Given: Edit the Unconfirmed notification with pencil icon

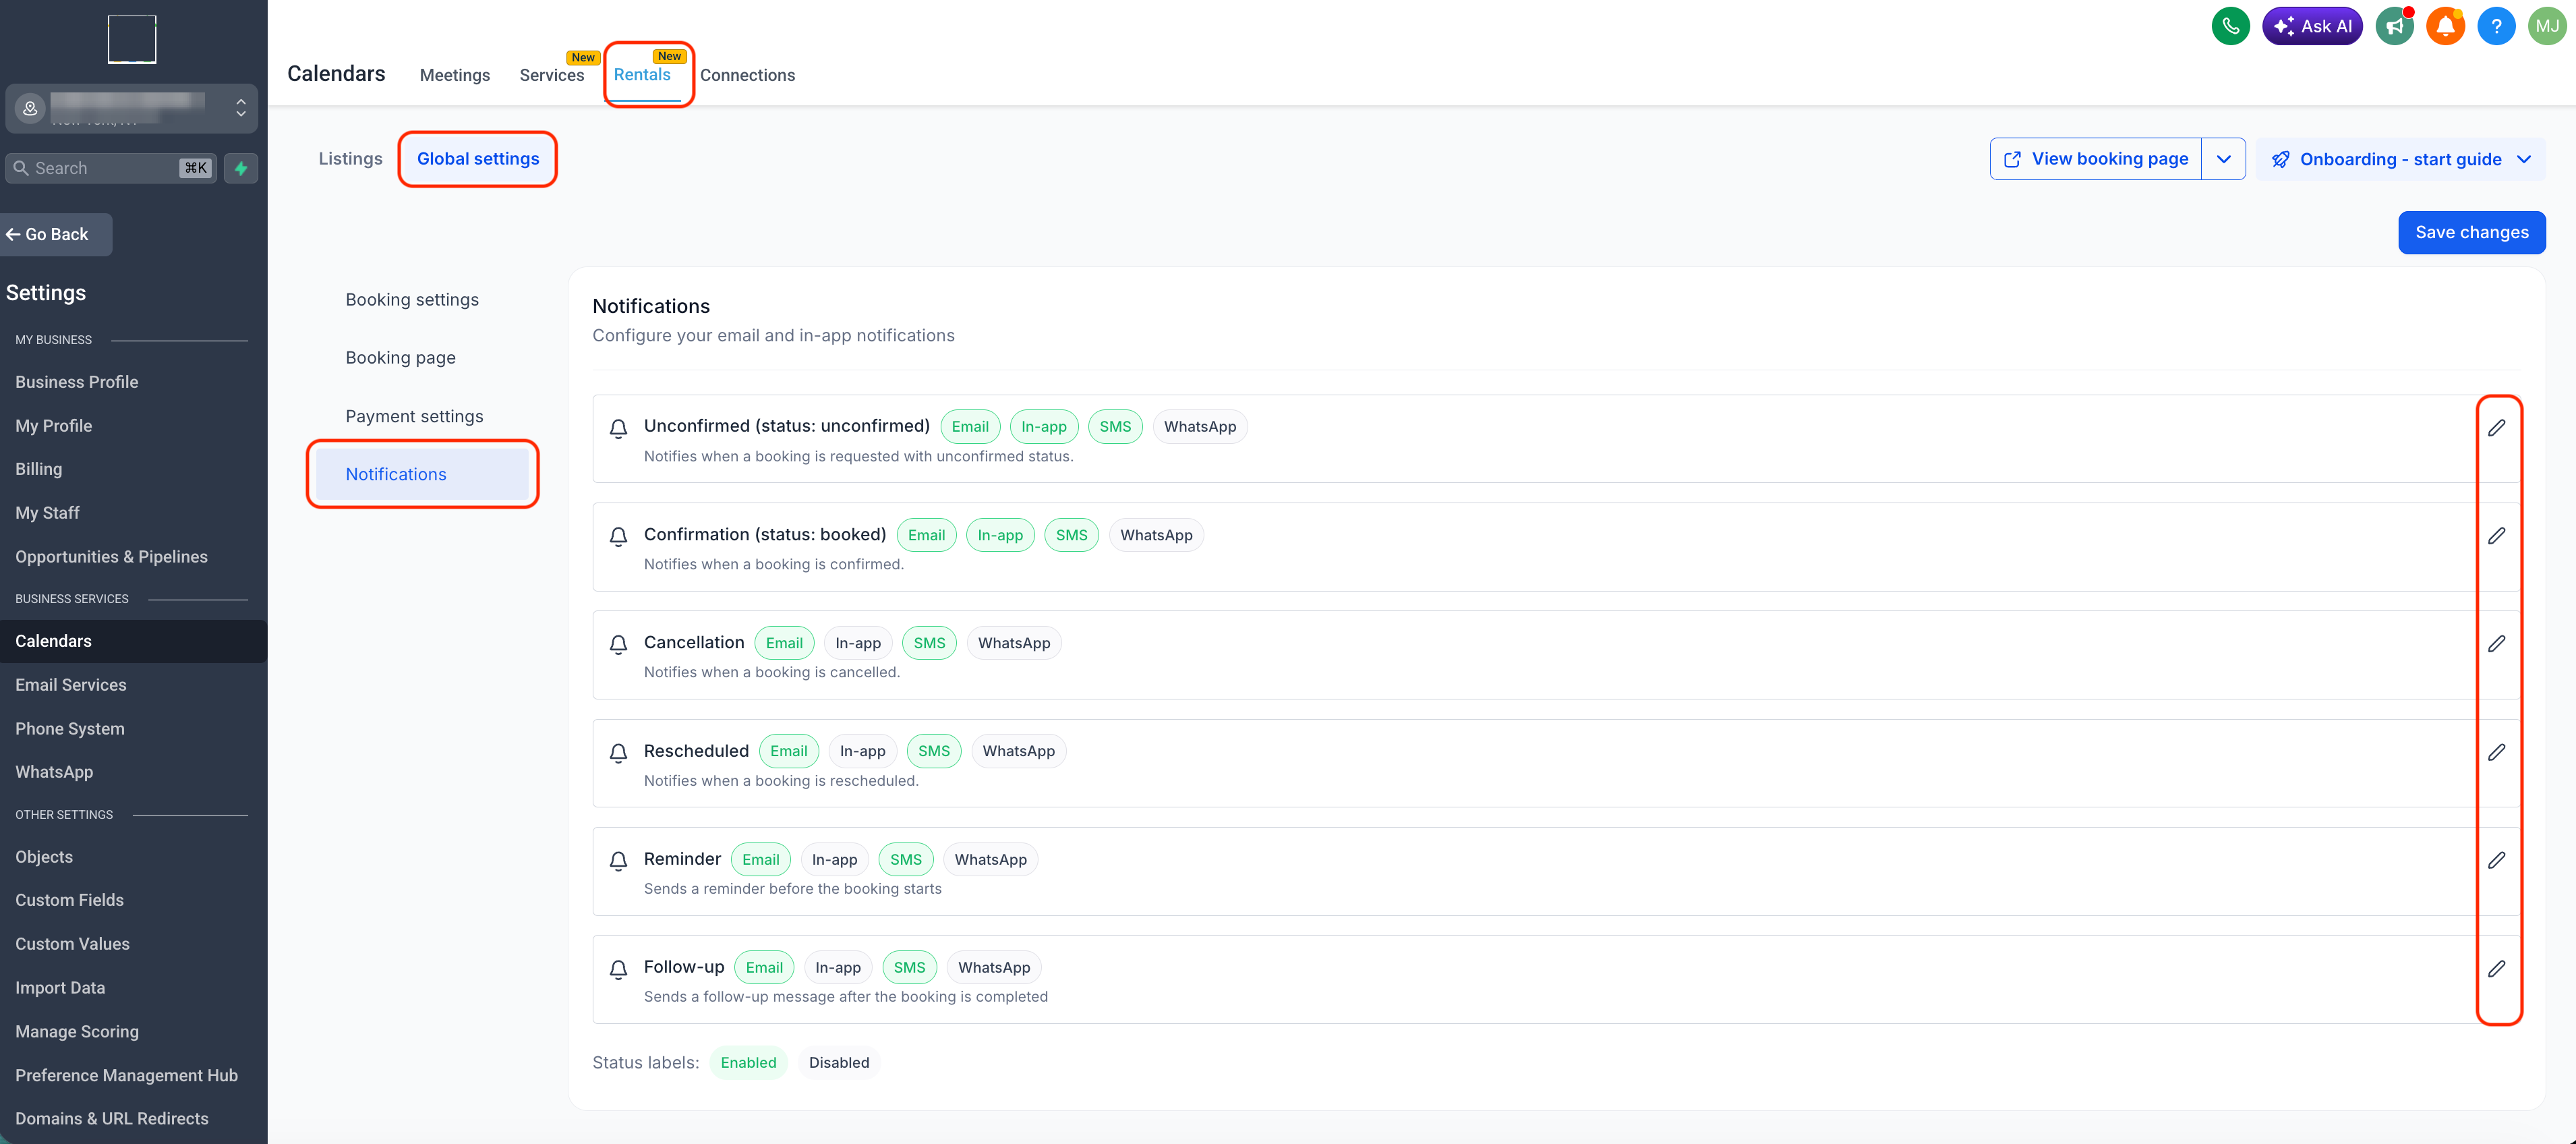Looking at the screenshot, I should click(2497, 427).
